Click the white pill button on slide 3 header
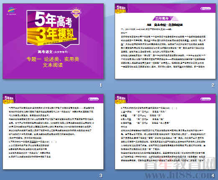 [93, 99]
